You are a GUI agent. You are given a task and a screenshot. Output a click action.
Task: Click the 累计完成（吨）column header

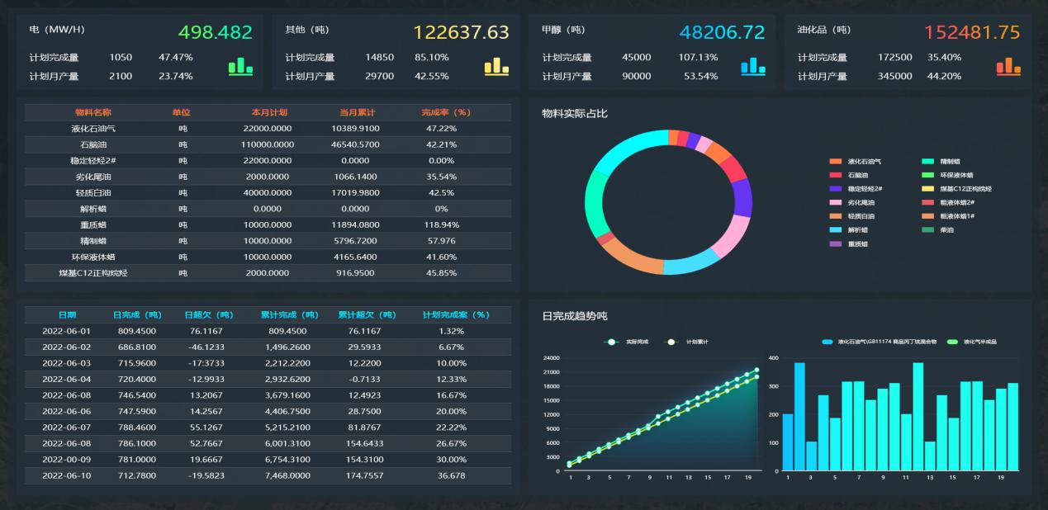[289, 314]
